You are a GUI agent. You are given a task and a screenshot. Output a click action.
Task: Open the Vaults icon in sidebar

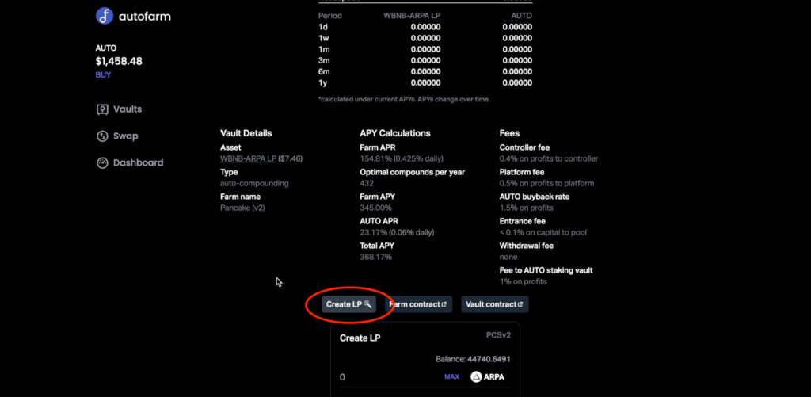[x=102, y=109]
